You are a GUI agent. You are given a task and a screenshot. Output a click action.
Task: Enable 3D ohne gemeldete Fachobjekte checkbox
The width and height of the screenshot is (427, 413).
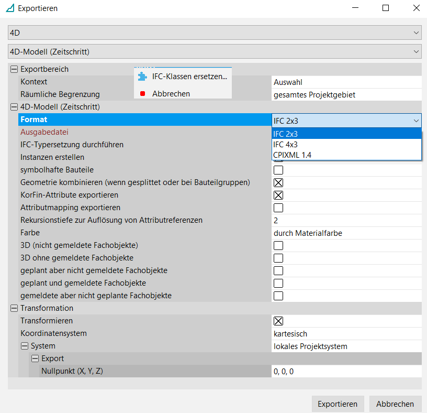278,258
